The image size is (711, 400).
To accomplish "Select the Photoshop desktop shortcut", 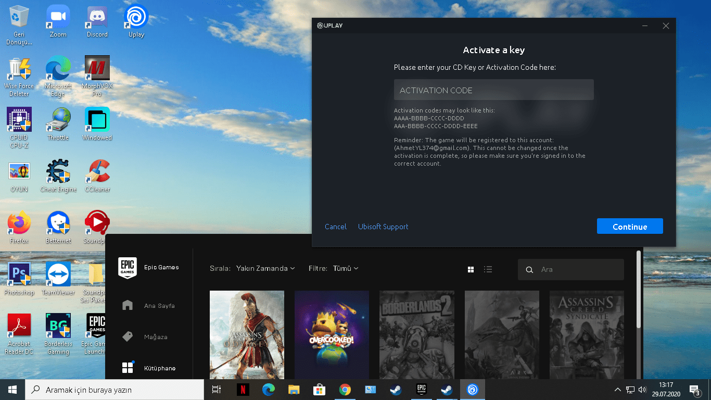I will coord(19,279).
